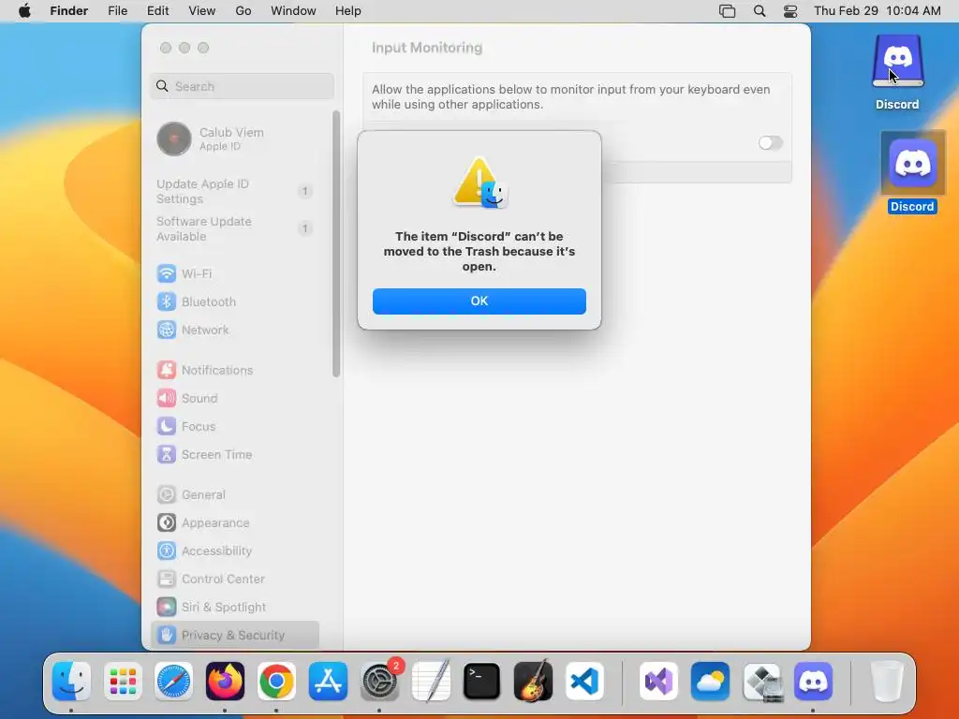
Task: Toggle the Input Monitoring app switch
Action: point(770,143)
